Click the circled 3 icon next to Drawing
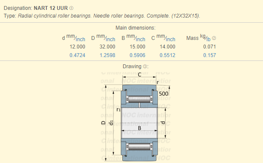 pyautogui.click(x=145, y=66)
